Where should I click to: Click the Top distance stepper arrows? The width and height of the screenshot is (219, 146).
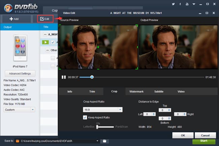pyautogui.click(x=169, y=110)
